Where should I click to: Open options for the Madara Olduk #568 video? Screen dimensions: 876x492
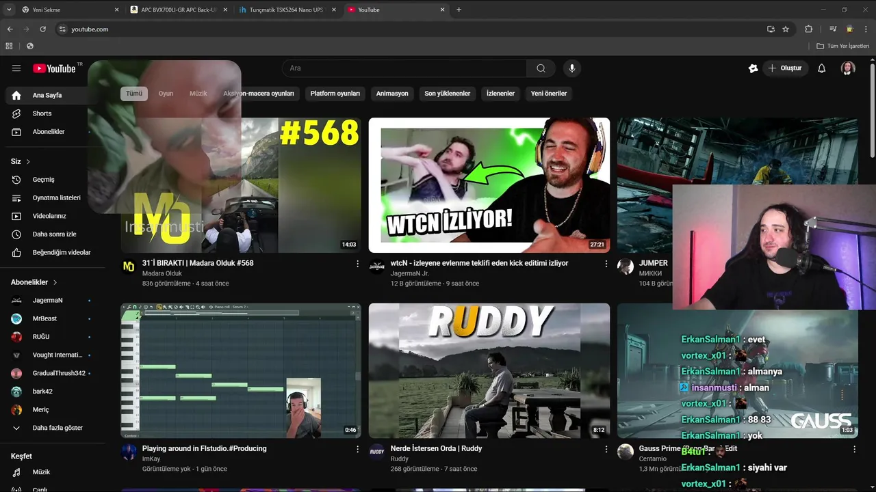357,264
